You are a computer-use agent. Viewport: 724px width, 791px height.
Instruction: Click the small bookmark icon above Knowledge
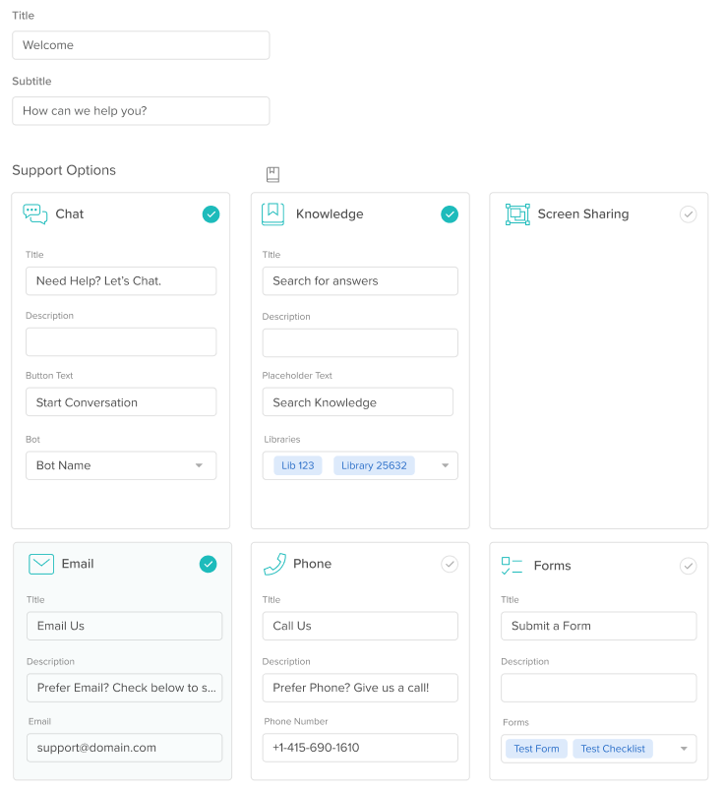[273, 174]
